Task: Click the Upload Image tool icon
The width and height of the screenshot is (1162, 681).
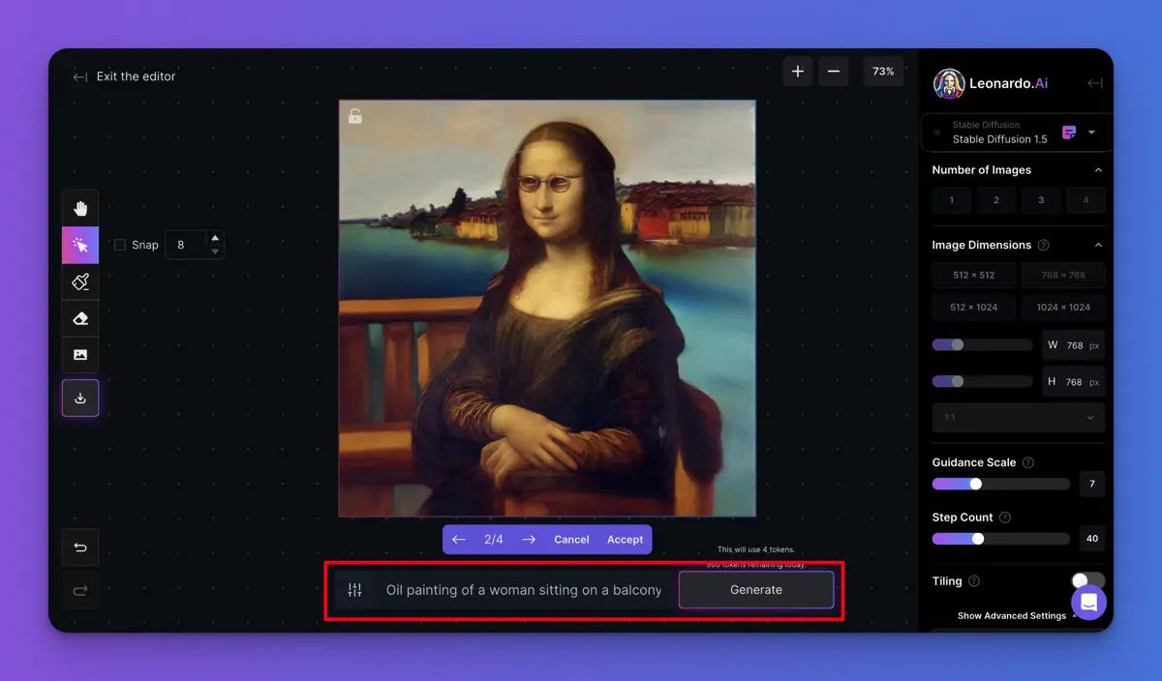Action: click(80, 355)
